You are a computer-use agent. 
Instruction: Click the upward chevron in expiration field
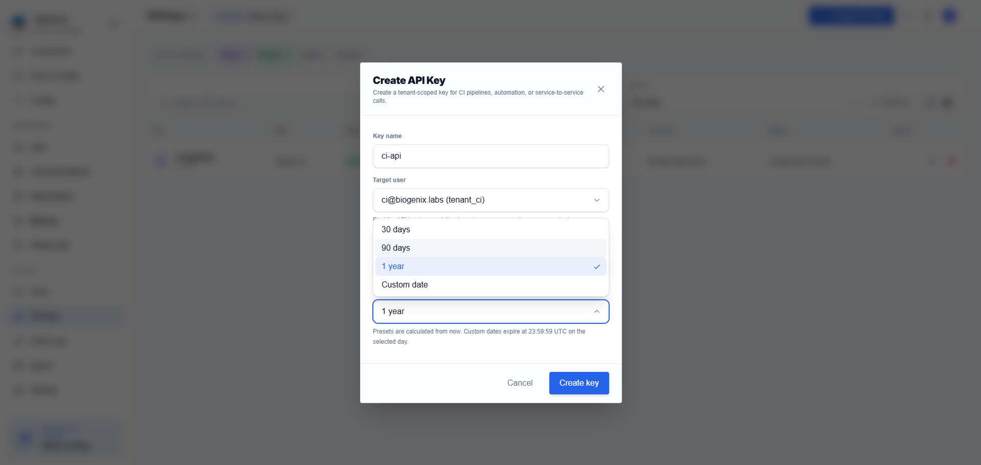(x=596, y=312)
